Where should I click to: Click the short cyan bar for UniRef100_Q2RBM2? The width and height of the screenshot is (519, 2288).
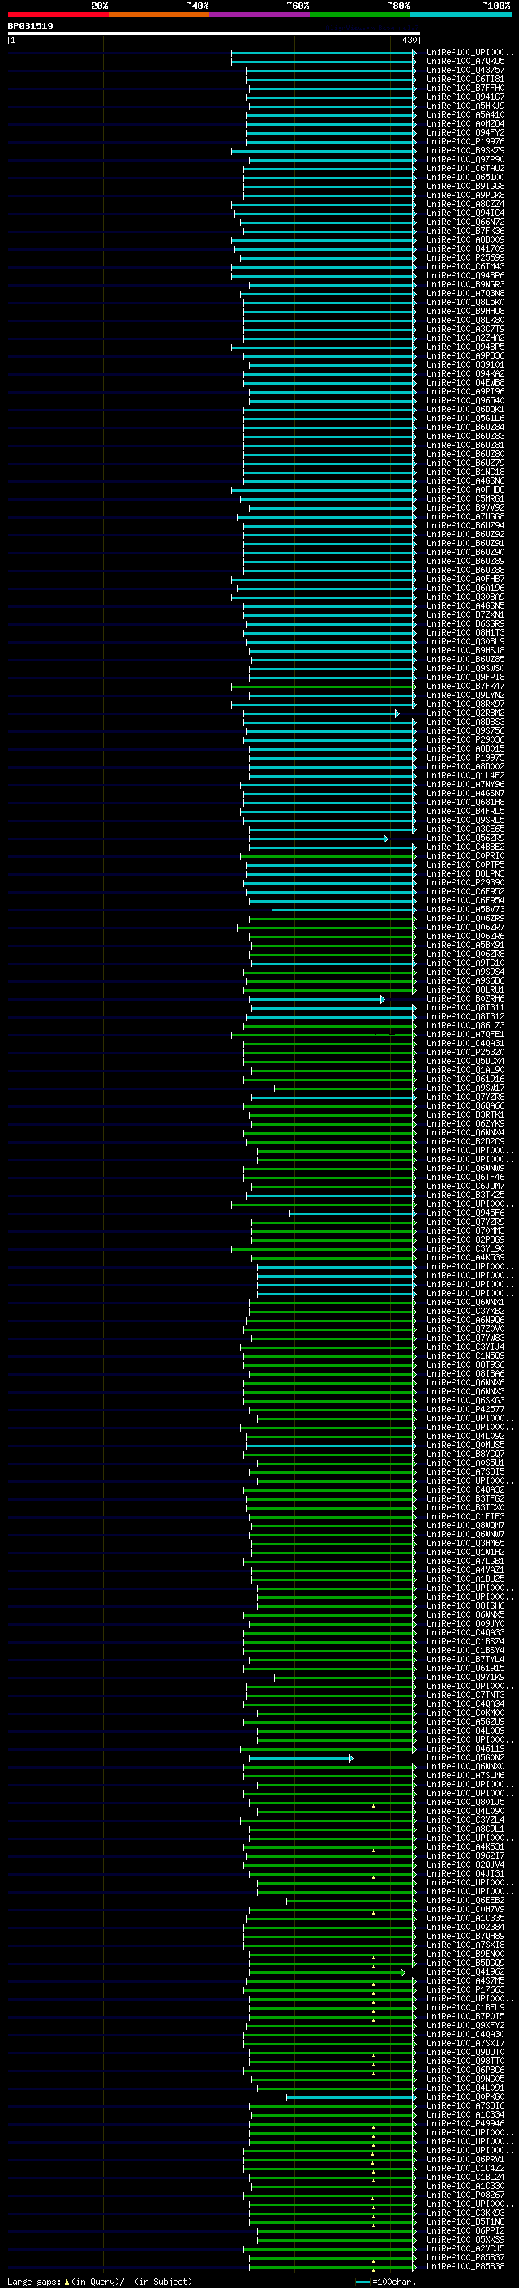pyautogui.click(x=321, y=713)
